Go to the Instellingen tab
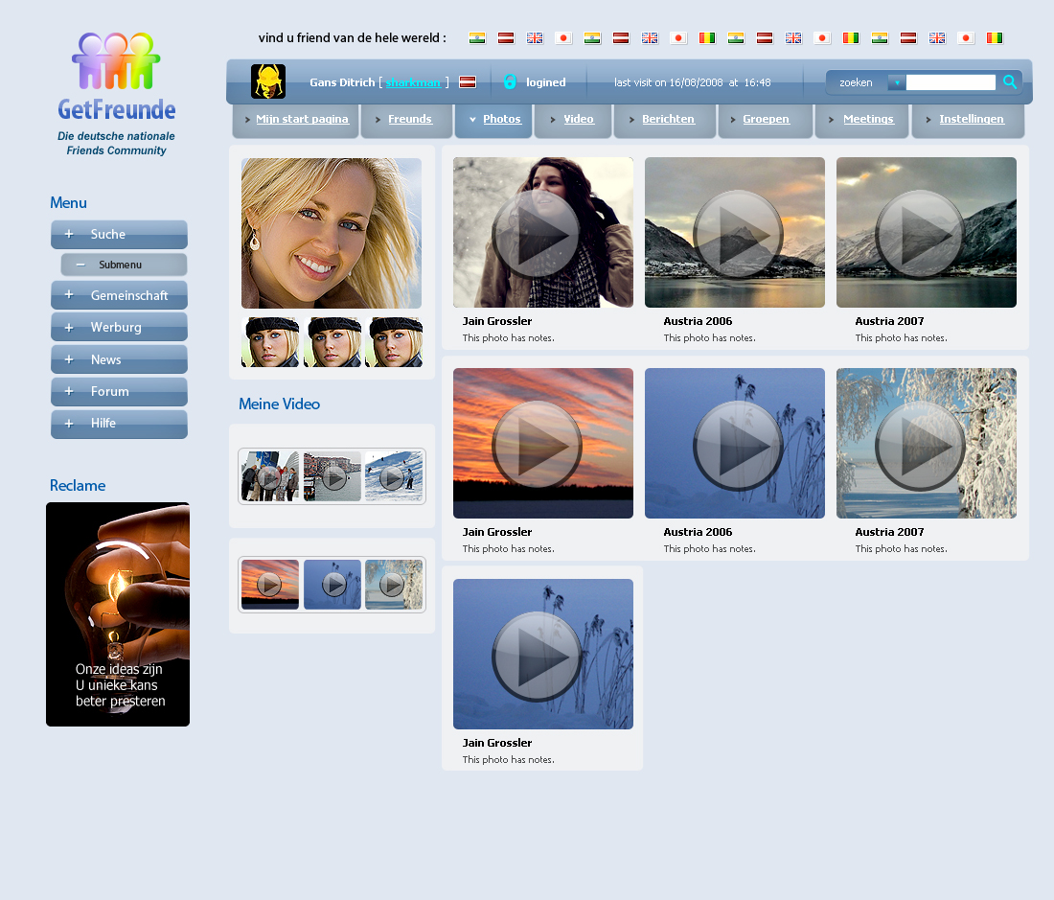 (971, 120)
